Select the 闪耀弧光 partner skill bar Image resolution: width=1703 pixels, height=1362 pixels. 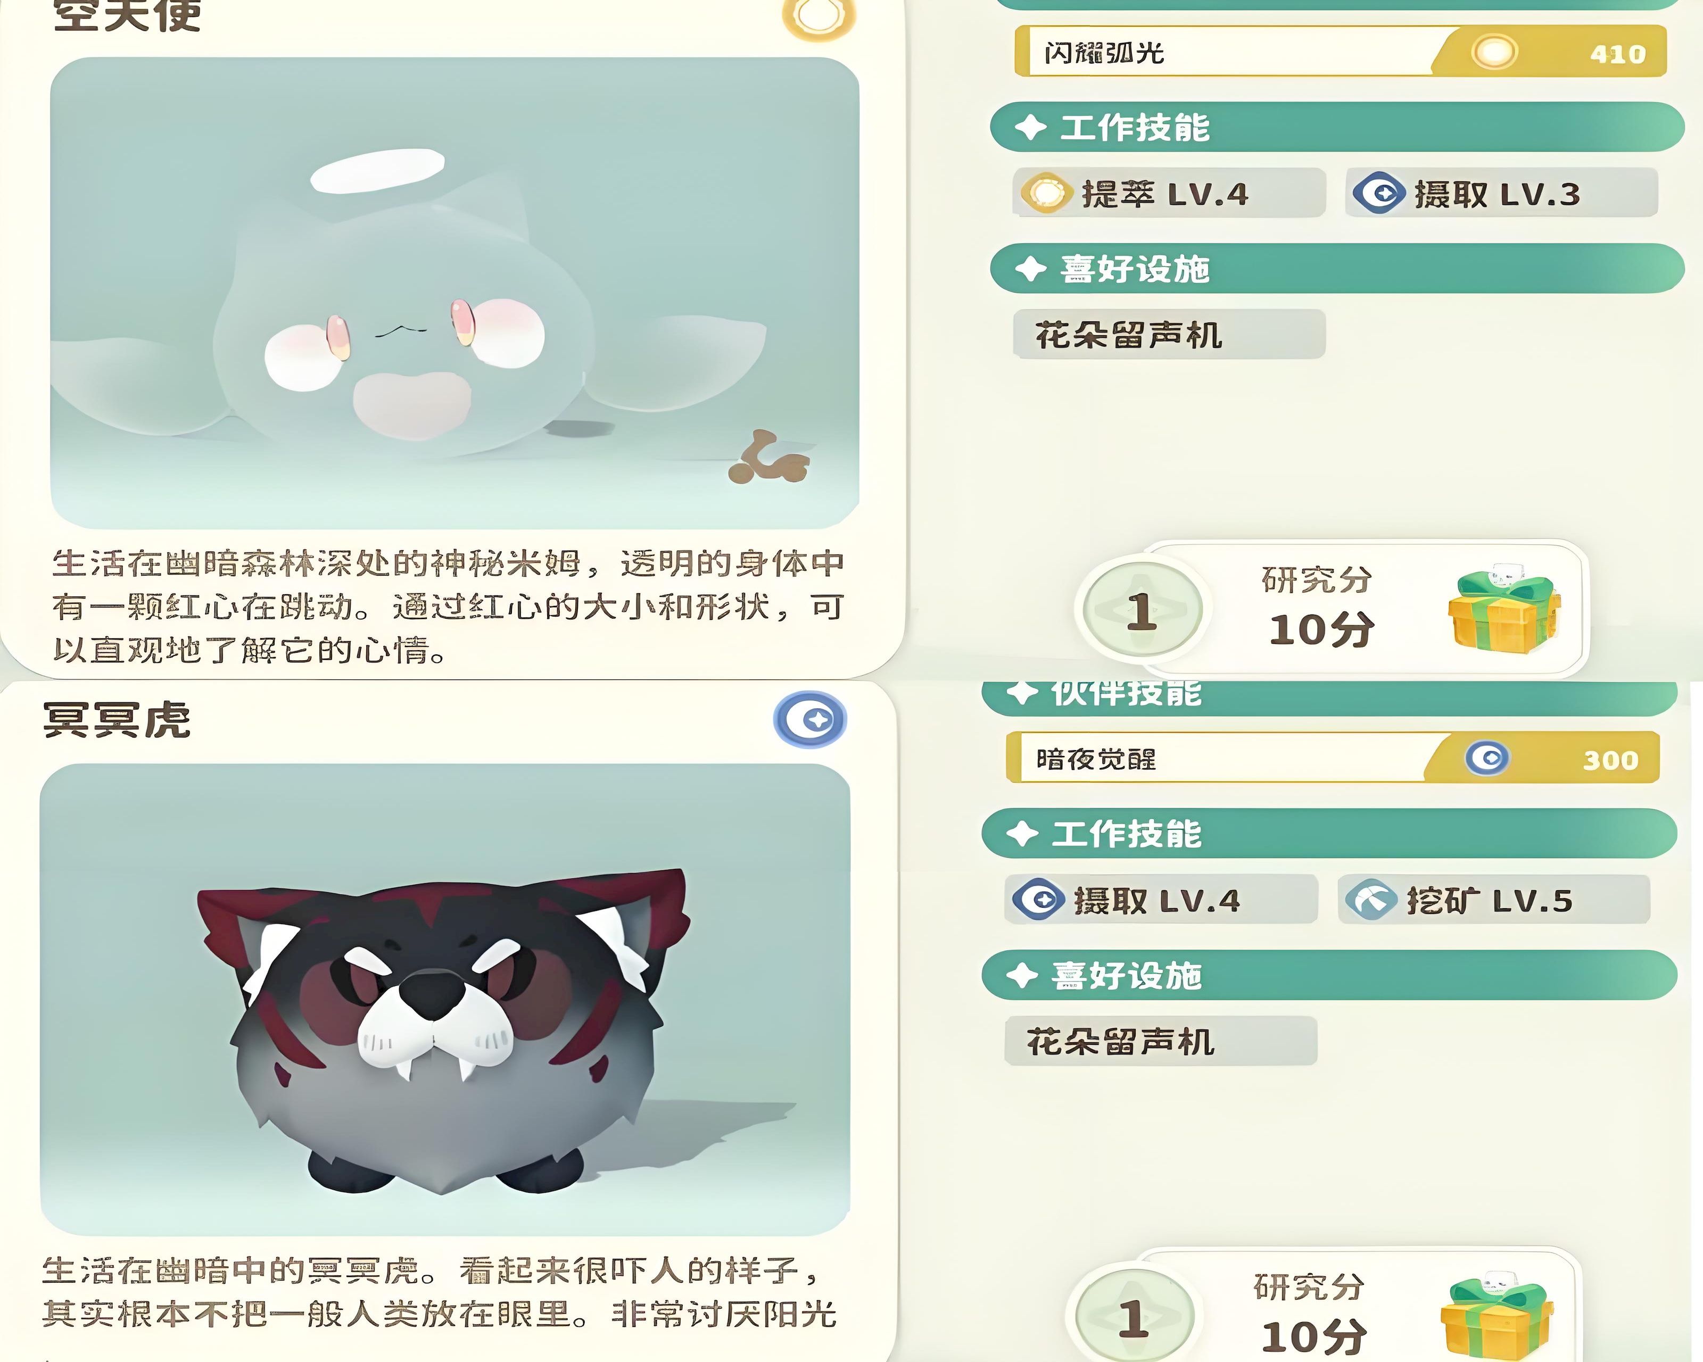(1341, 51)
